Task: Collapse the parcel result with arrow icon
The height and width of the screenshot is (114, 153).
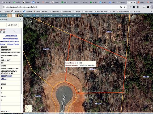Action: click(18, 31)
